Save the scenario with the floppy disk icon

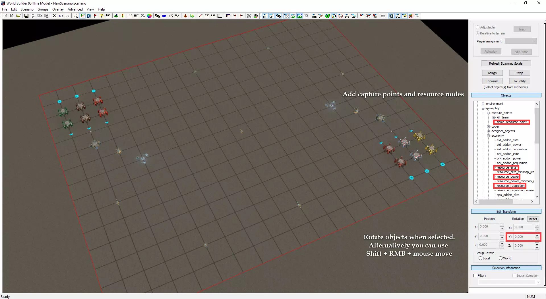tap(26, 16)
